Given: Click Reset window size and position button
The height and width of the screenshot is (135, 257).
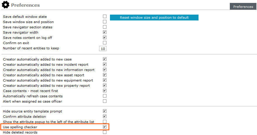Looking at the screenshot, I should 154,18.
